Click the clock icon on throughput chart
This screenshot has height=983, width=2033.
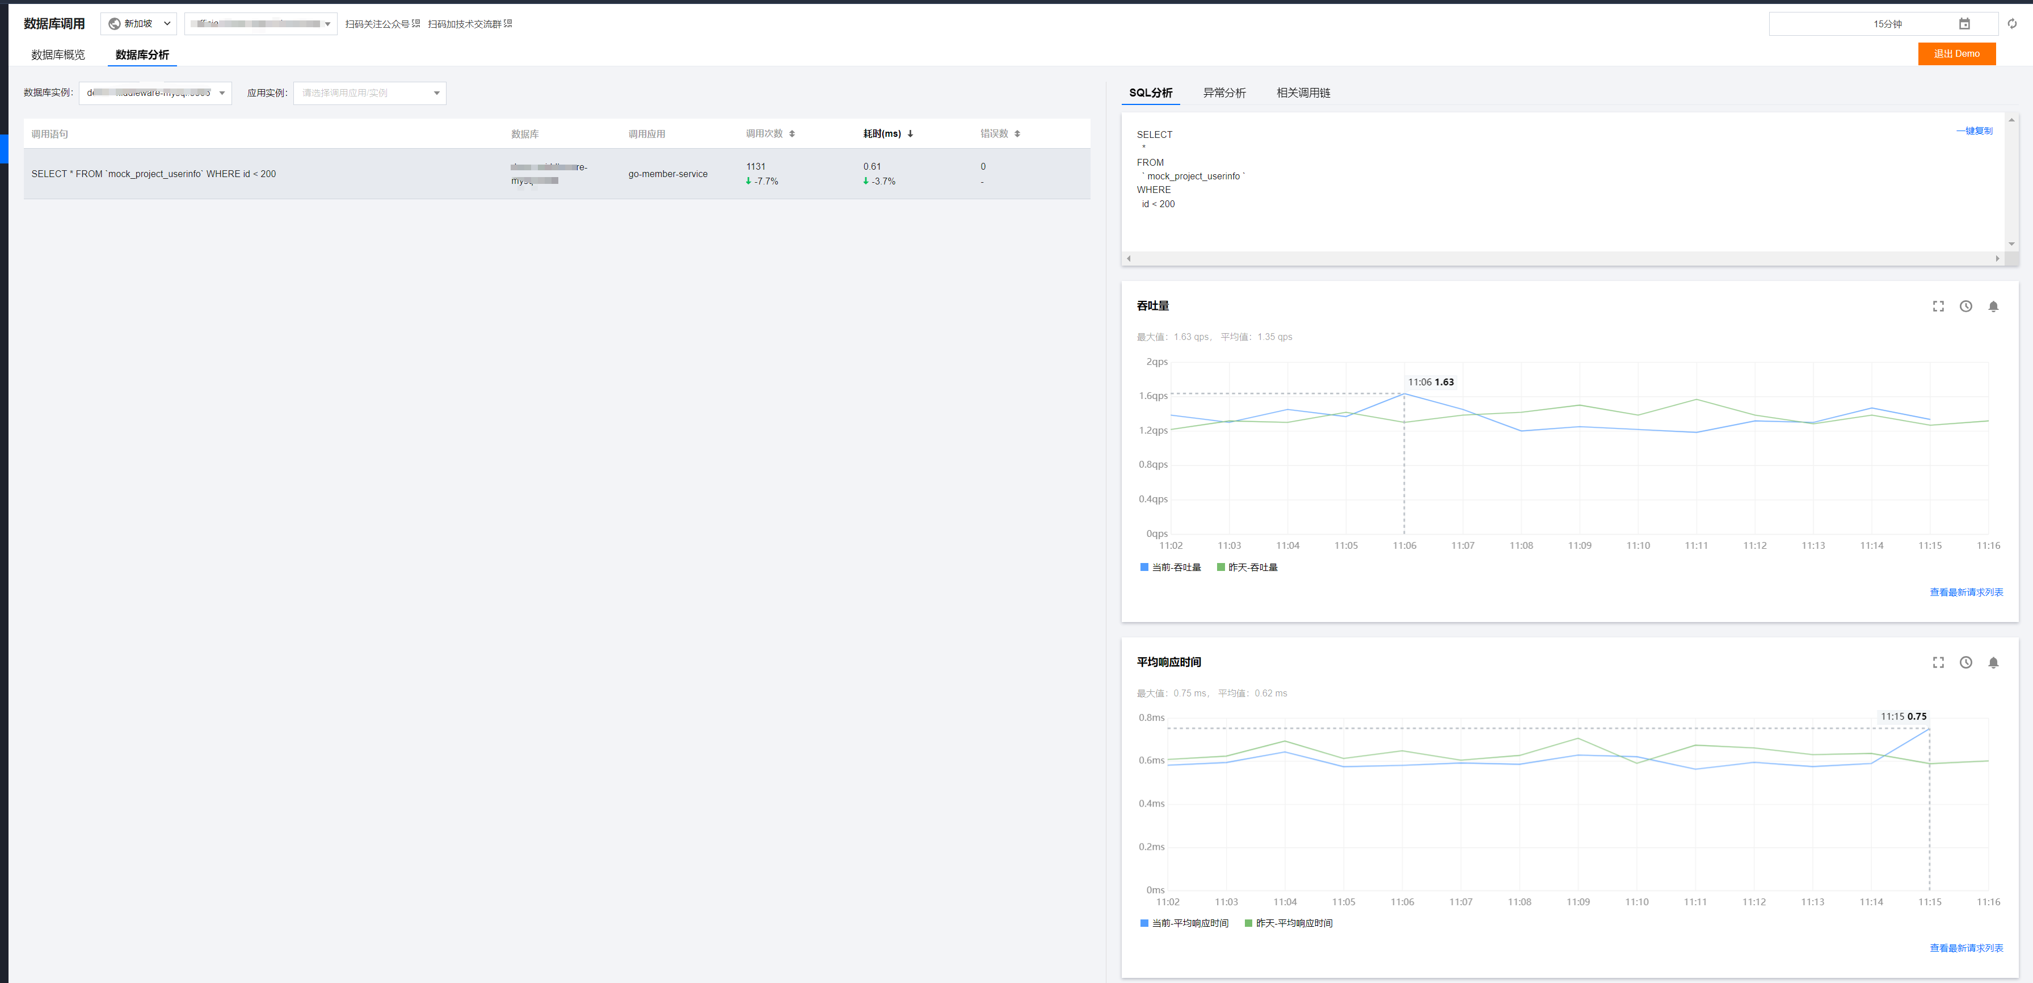(x=1965, y=306)
